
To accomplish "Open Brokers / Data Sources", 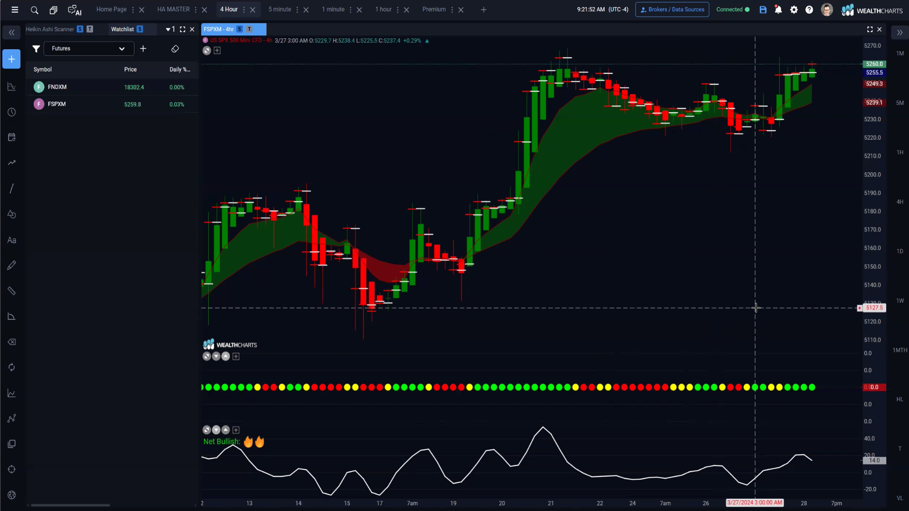I will click(672, 9).
